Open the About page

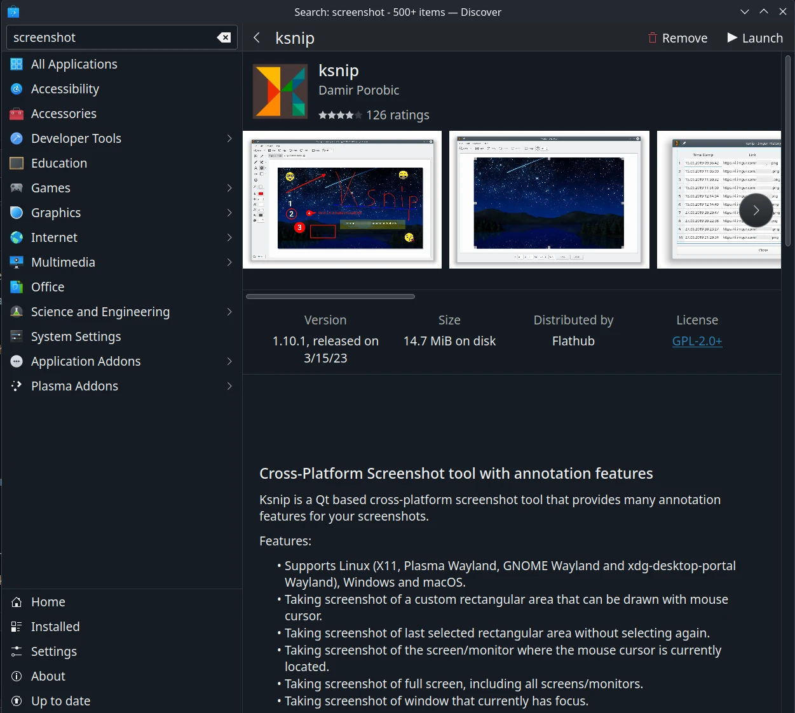point(121,676)
